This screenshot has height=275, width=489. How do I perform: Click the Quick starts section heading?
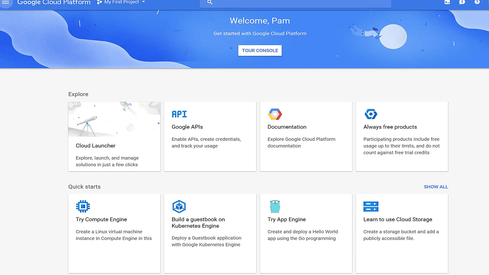pyautogui.click(x=84, y=187)
